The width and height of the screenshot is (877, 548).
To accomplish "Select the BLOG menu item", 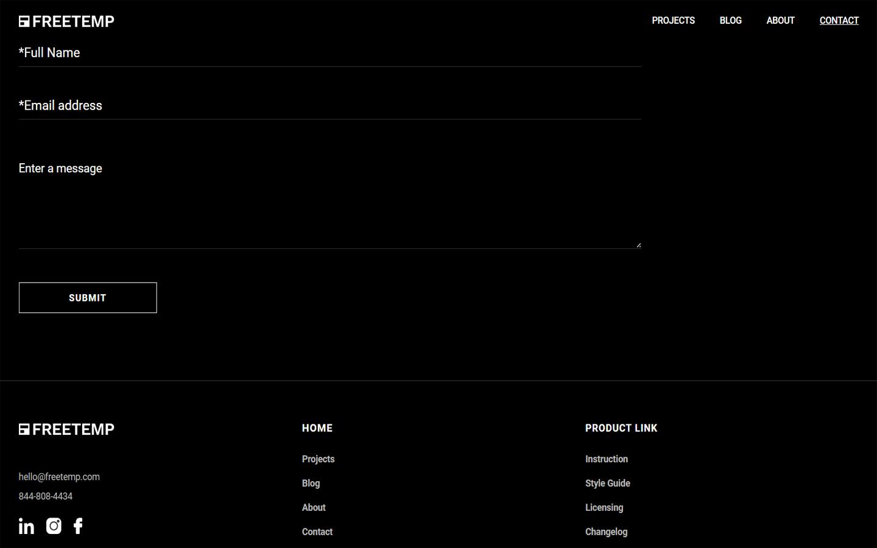I will pos(730,20).
